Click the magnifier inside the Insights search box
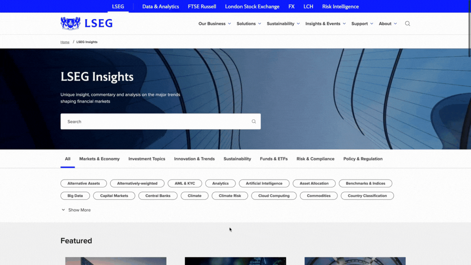Viewport: 471px width, 265px height. click(x=254, y=121)
